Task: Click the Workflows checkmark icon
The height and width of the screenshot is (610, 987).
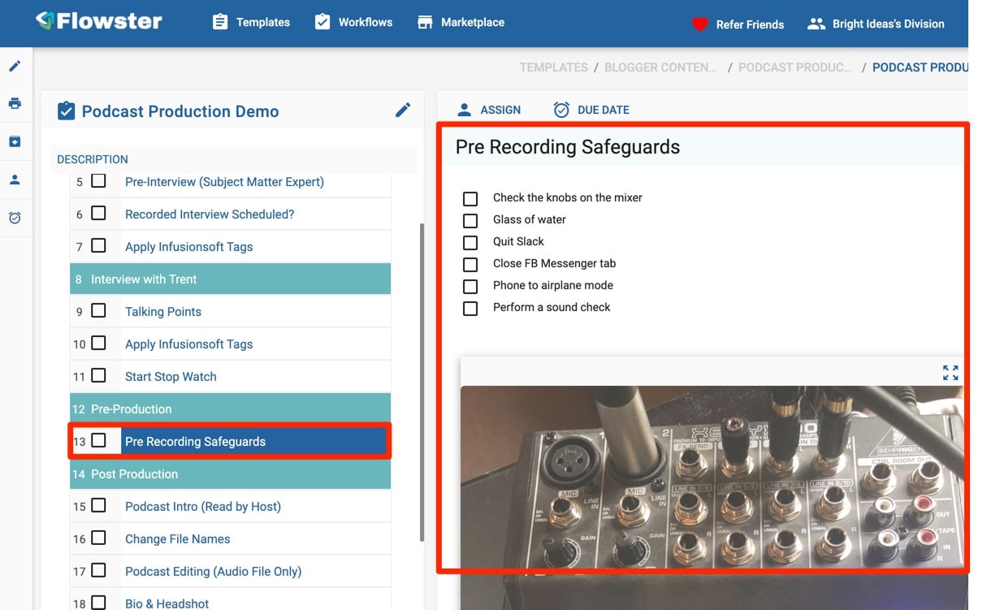Action: point(323,22)
